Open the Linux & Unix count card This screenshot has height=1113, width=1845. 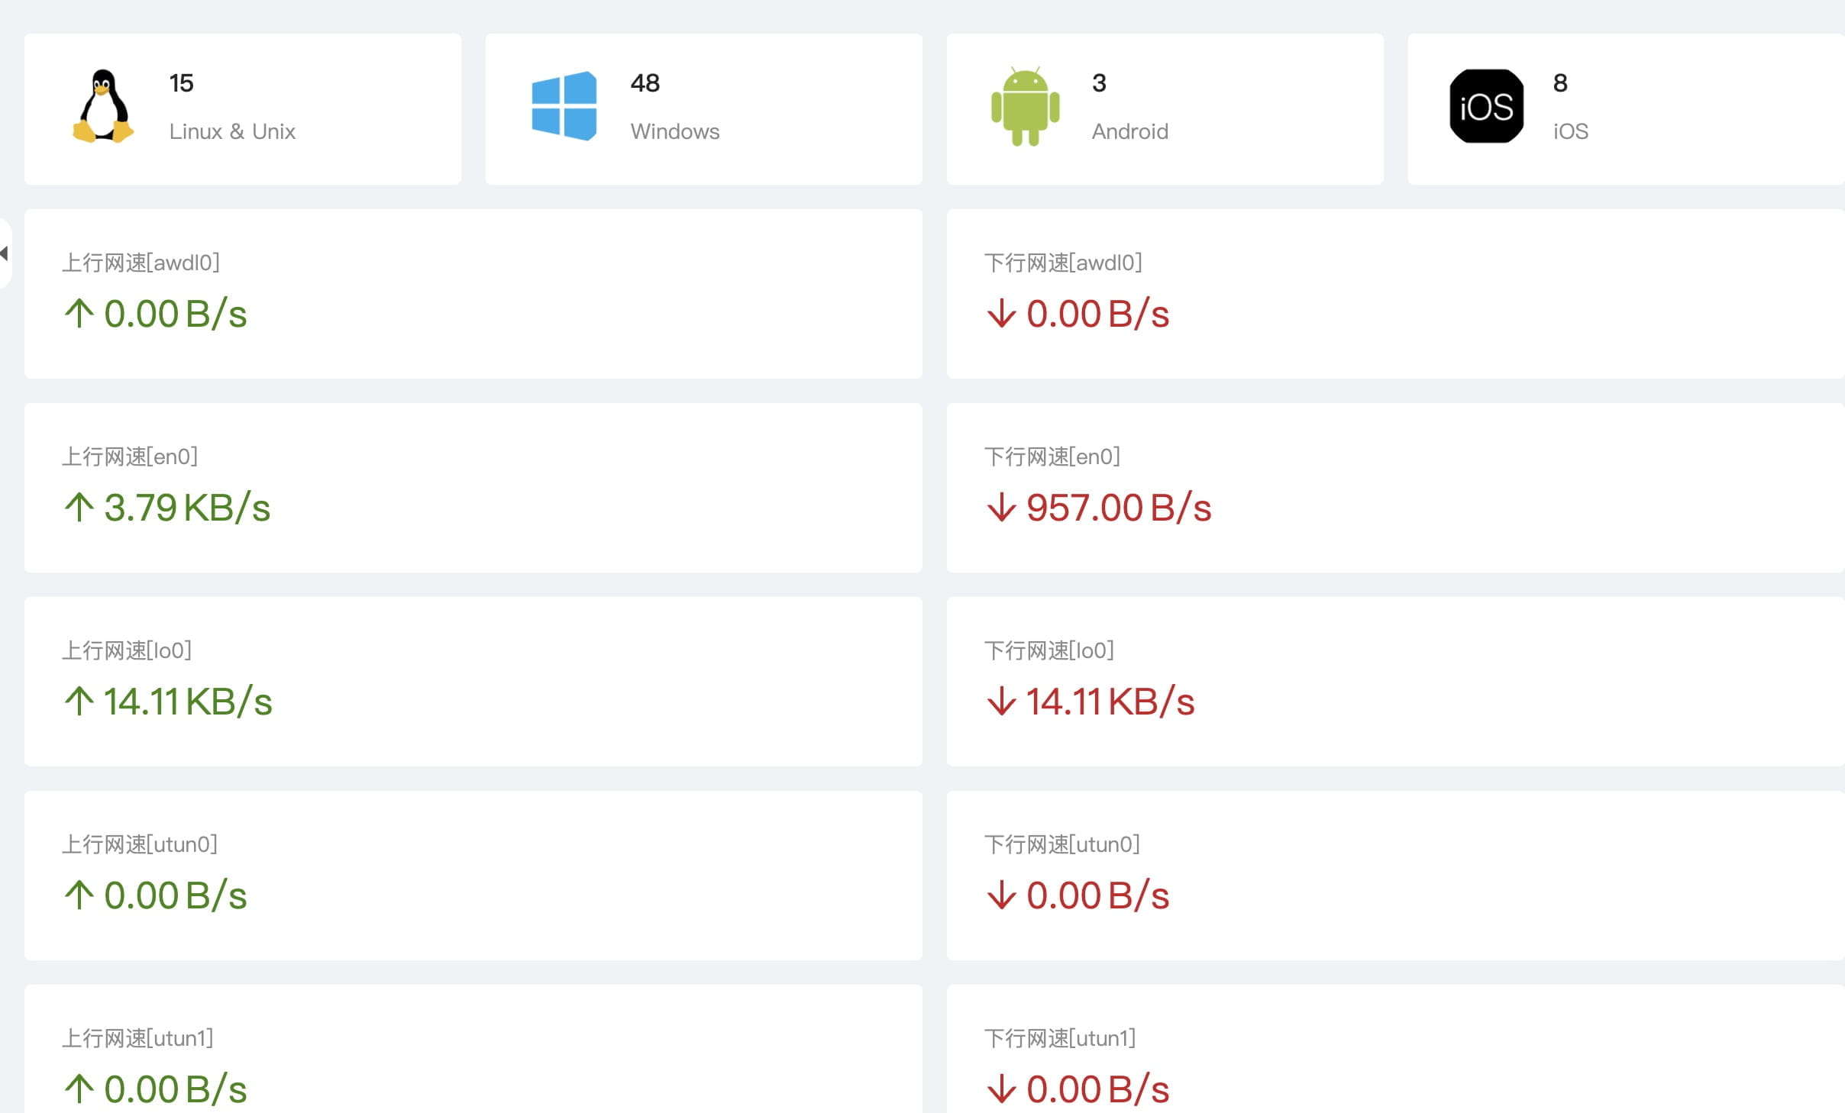click(243, 108)
